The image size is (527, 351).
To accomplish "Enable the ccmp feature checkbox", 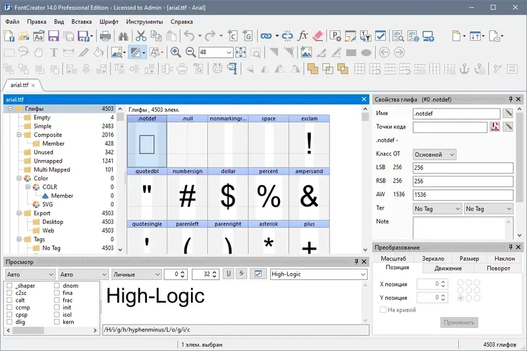I will click(9, 308).
